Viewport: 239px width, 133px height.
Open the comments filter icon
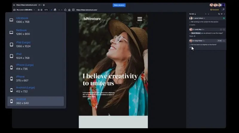pyautogui.click(x=222, y=14)
